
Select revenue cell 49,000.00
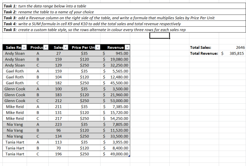(115, 154)
